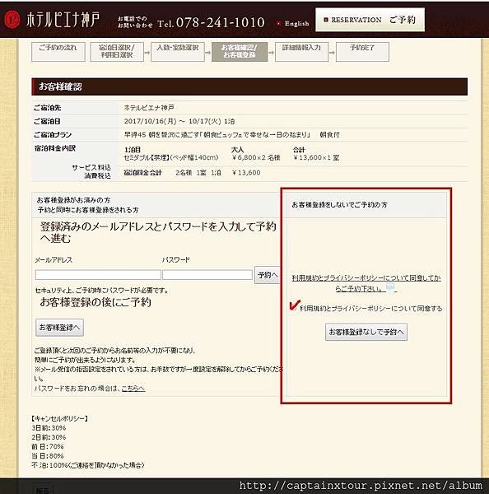Click the お客様確認/お客様登録 active step
The width and height of the screenshot is (489, 494).
pos(240,52)
